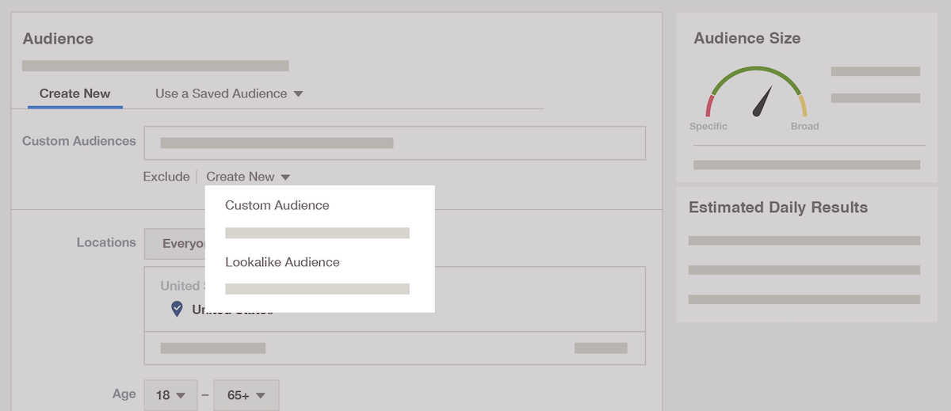Click the Audience section heading

(x=58, y=39)
